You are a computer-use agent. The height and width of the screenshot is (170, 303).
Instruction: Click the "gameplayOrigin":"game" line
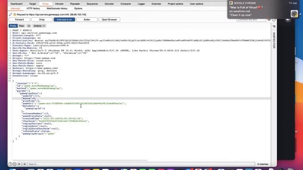click(38, 134)
